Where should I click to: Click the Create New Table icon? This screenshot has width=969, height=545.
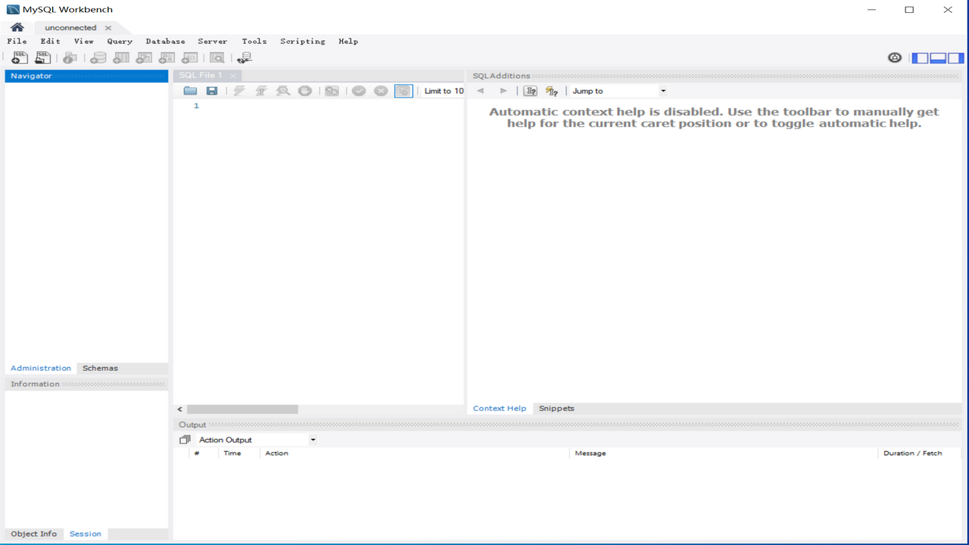tap(120, 58)
